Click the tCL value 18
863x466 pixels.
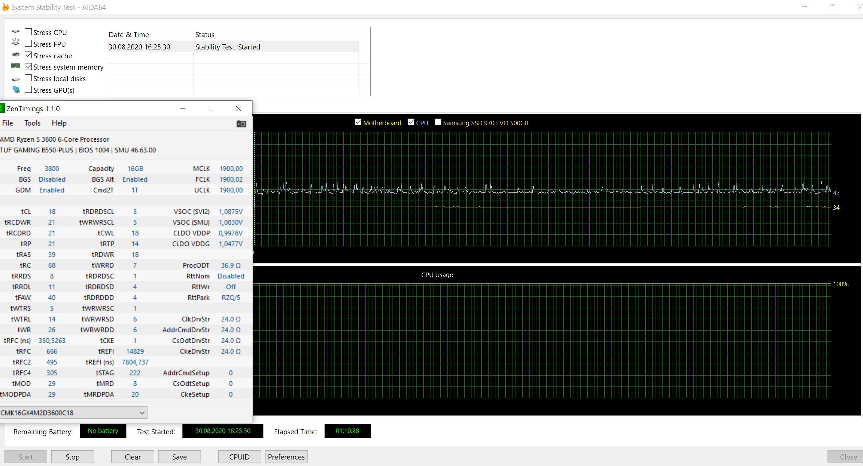52,212
